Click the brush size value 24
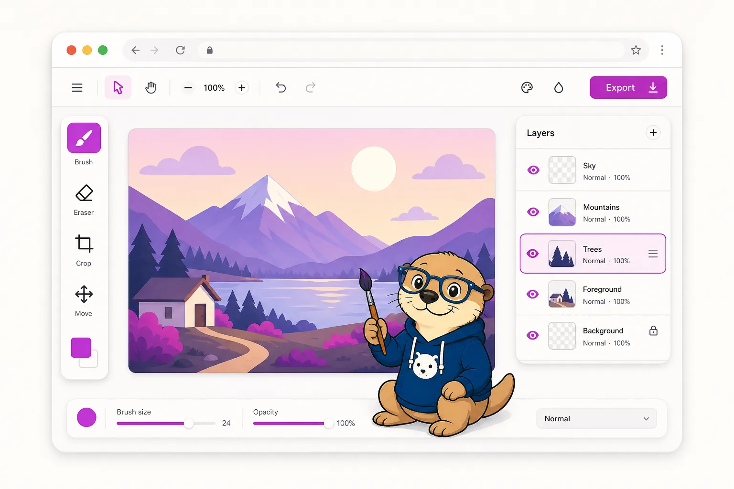The width and height of the screenshot is (734, 489). (226, 423)
